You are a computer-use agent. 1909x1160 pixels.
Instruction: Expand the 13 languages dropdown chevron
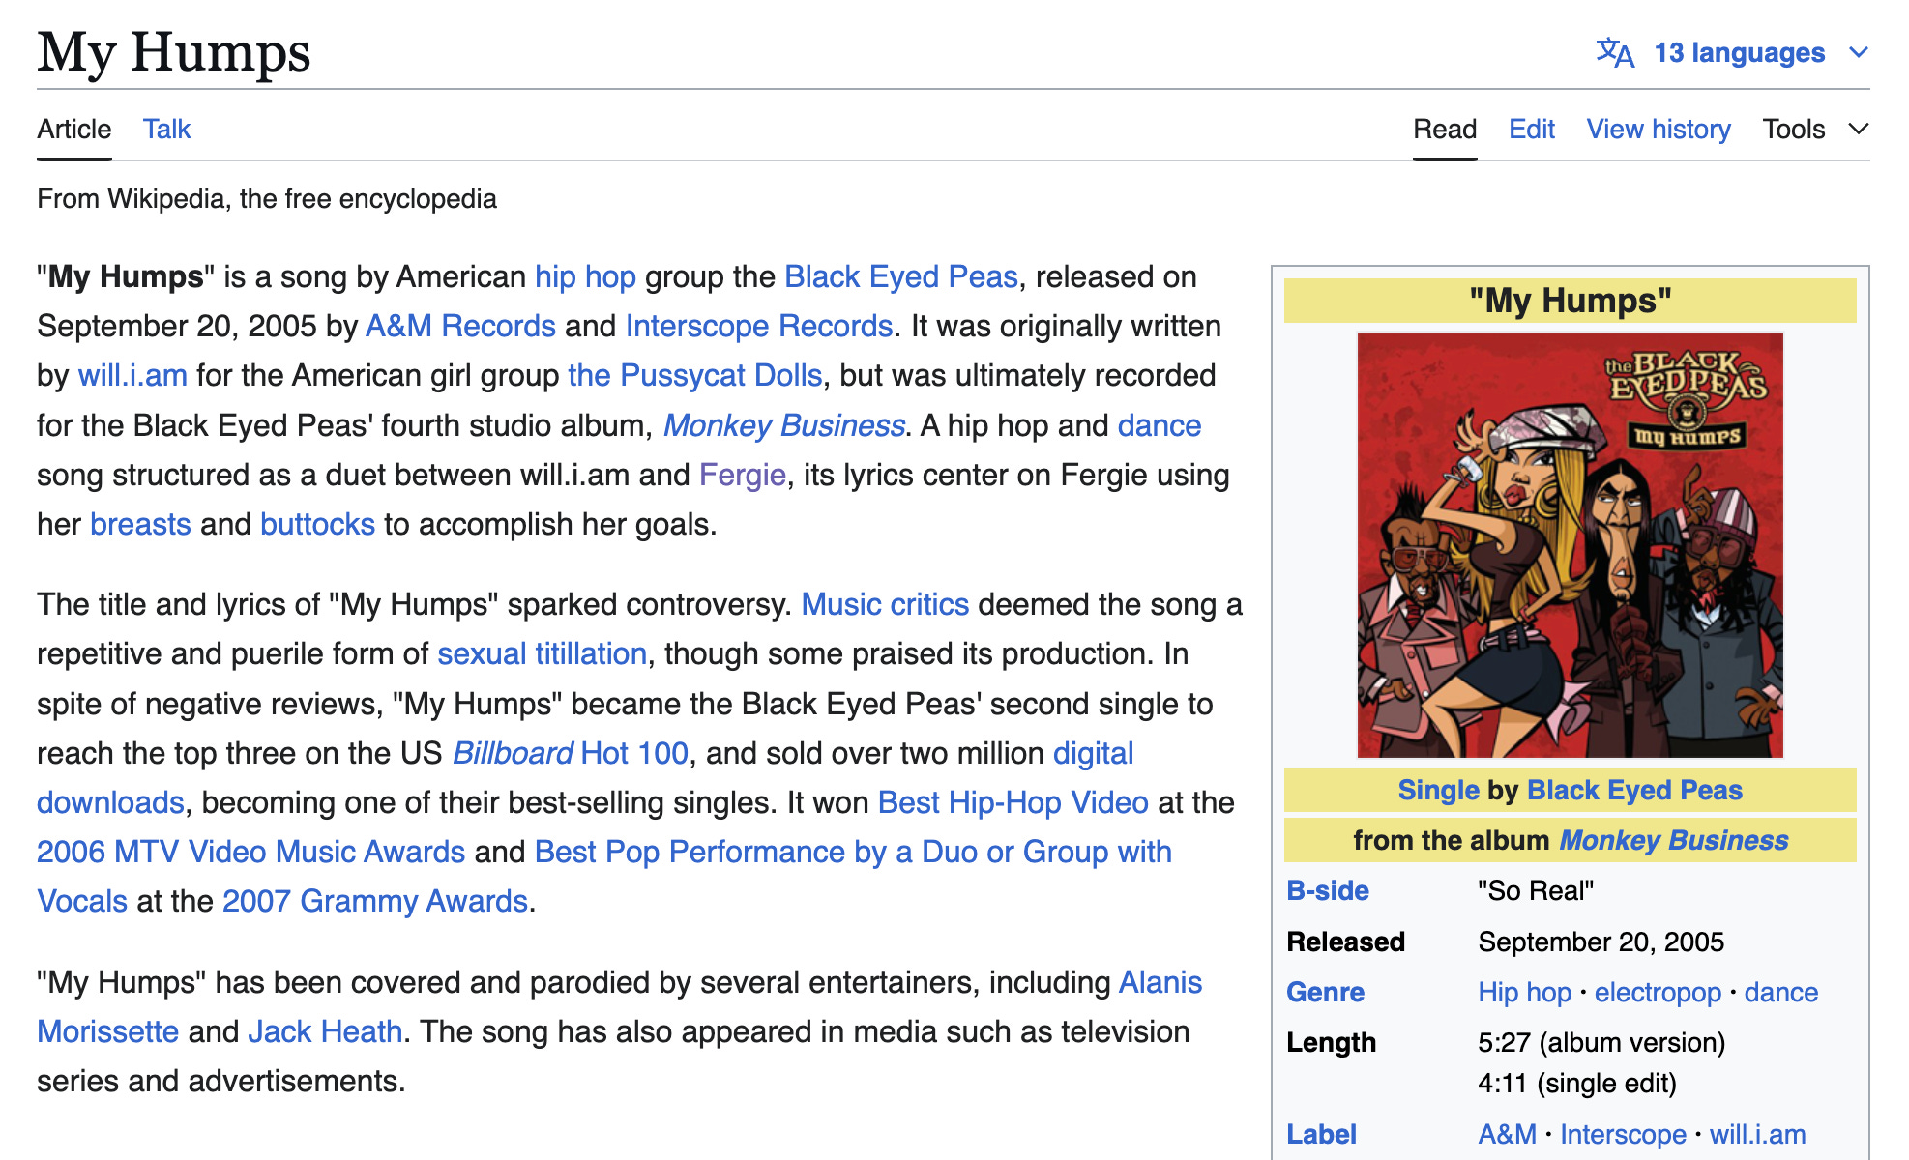1858,52
